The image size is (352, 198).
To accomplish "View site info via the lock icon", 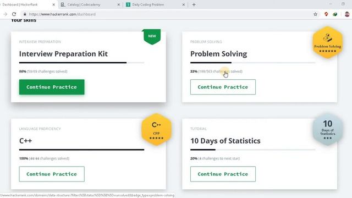I will pyautogui.click(x=25, y=14).
